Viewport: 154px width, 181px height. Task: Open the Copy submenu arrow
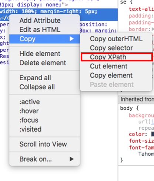tap(71, 39)
